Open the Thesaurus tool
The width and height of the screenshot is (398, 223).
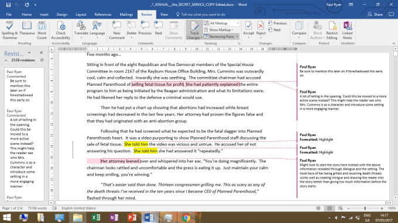click(27, 29)
